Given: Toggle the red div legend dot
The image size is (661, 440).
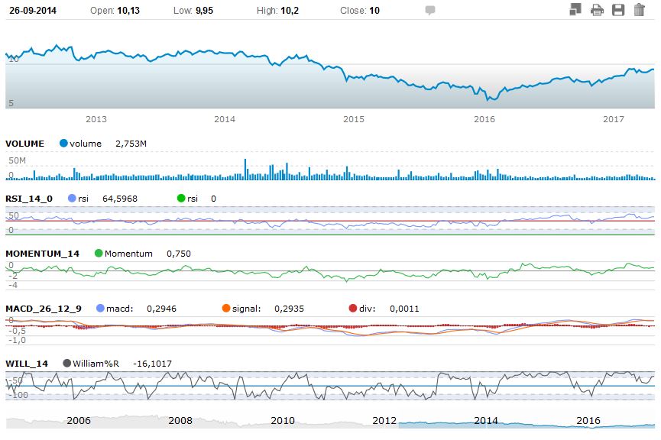Looking at the screenshot, I should pos(352,309).
